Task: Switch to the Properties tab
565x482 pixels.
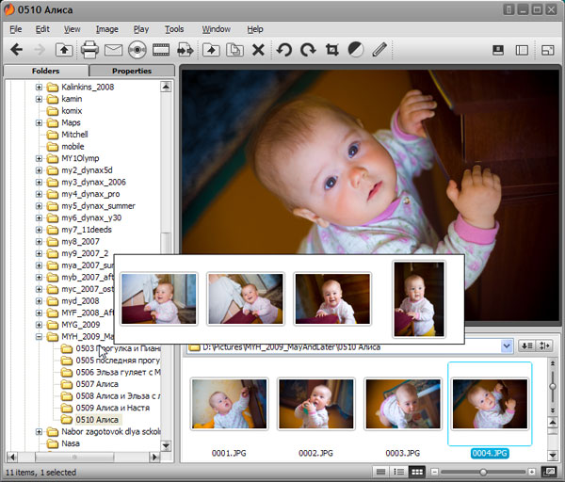Action: pos(132,71)
